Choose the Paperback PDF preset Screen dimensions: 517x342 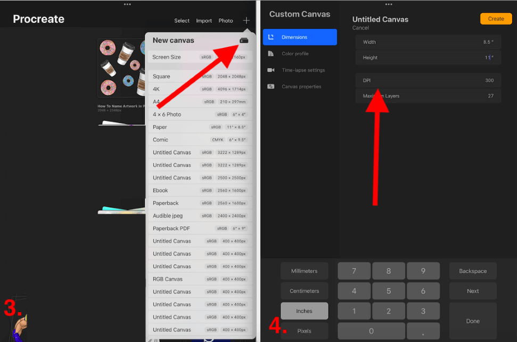point(200,228)
